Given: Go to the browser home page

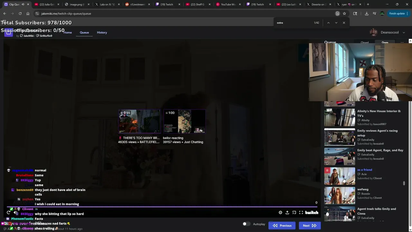Looking at the screenshot, I should [28, 14].
